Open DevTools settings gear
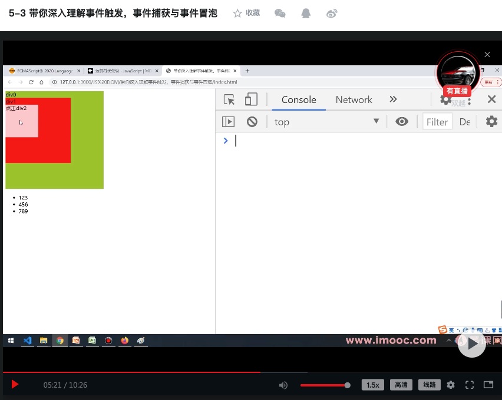The height and width of the screenshot is (400, 502). [x=446, y=99]
